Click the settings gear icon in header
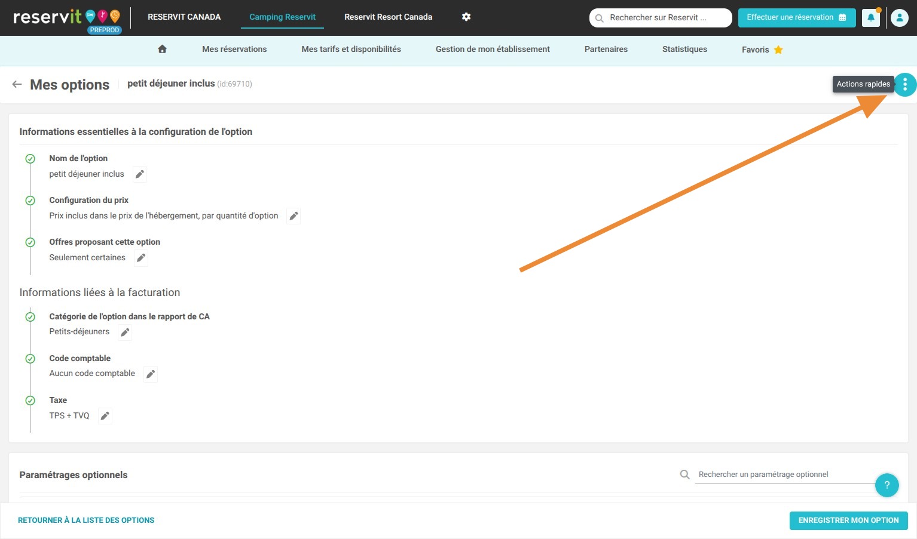Screen dimensions: 917x539 466,17
